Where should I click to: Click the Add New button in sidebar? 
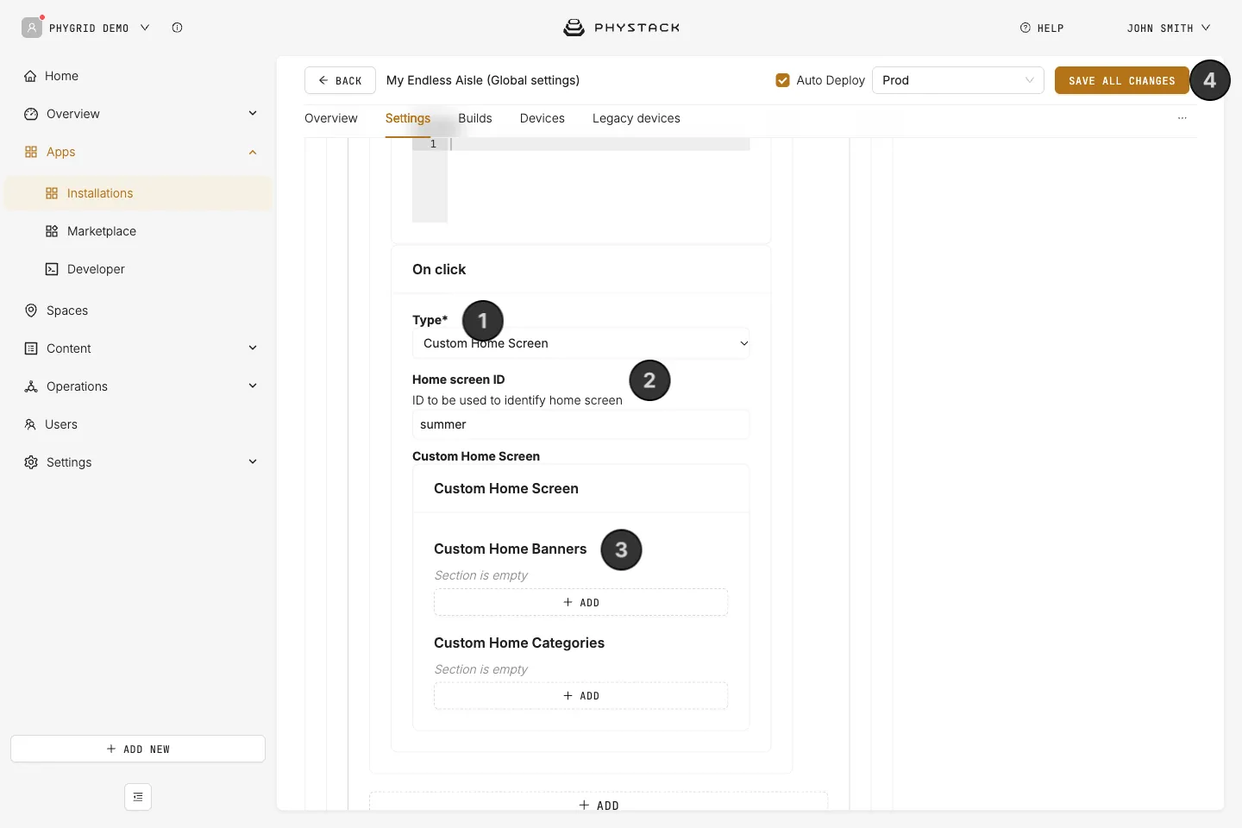click(138, 749)
